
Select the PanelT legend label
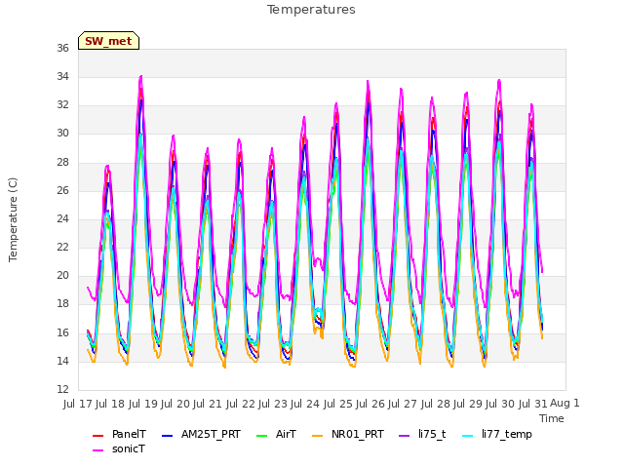pyautogui.click(x=129, y=434)
